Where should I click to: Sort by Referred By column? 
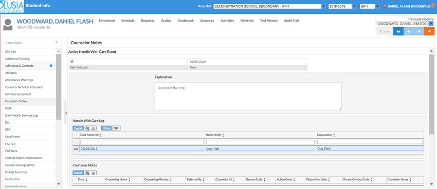tap(204, 180)
